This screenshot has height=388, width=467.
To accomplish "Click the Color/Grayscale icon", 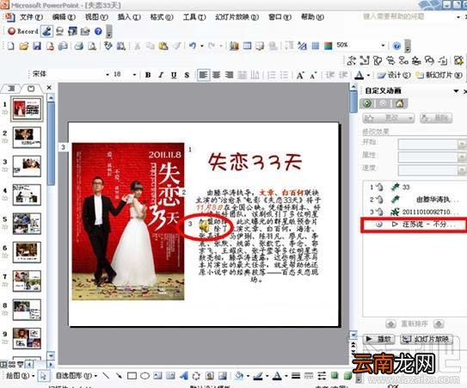I will 328,46.
